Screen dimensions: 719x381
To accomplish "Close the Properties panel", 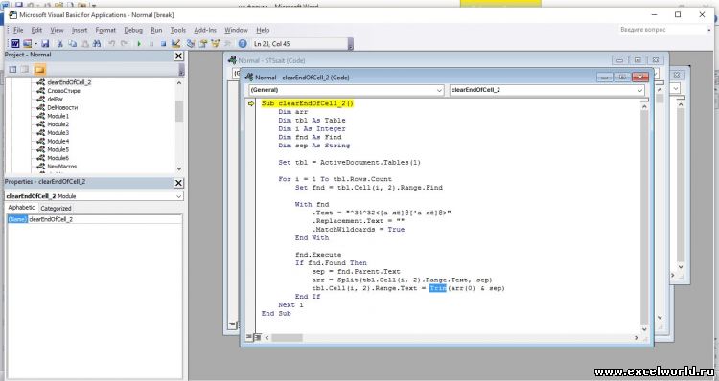I will pos(179,183).
